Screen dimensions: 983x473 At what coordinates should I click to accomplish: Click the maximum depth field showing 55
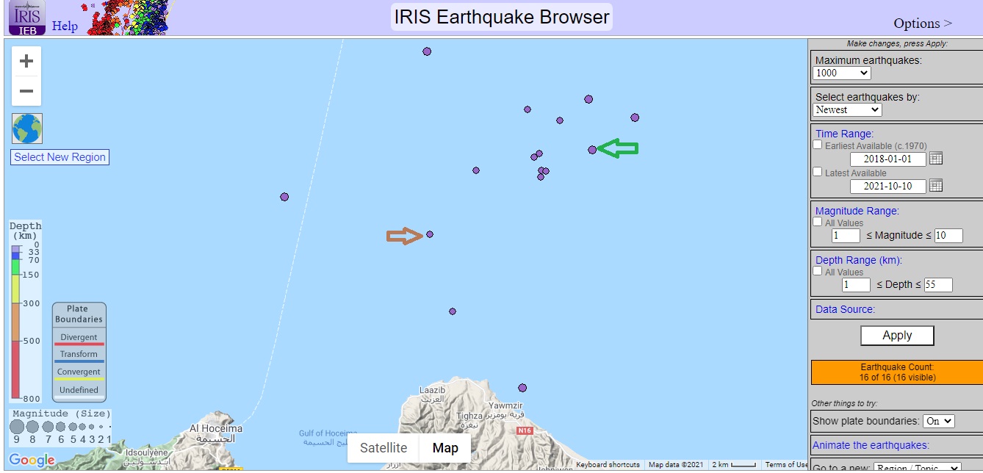pyautogui.click(x=938, y=285)
